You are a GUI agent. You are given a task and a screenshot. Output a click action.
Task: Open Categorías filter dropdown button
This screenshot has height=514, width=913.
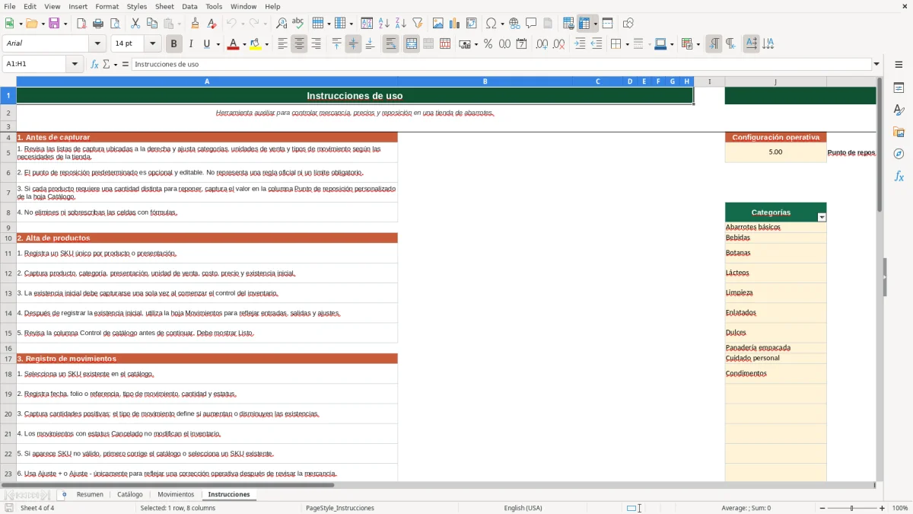click(x=822, y=217)
